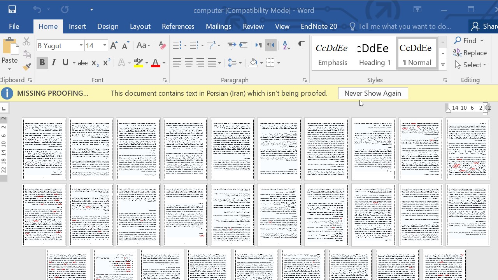This screenshot has height=280, width=498.
Task: Save the document with floppy icon
Action: point(12,10)
